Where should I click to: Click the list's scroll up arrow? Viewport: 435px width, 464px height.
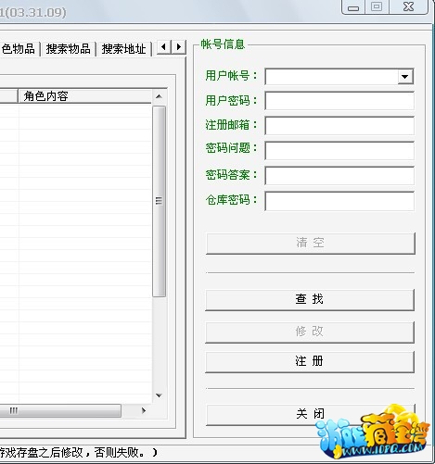159,96
